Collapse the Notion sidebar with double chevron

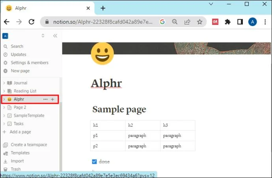click(x=55, y=36)
